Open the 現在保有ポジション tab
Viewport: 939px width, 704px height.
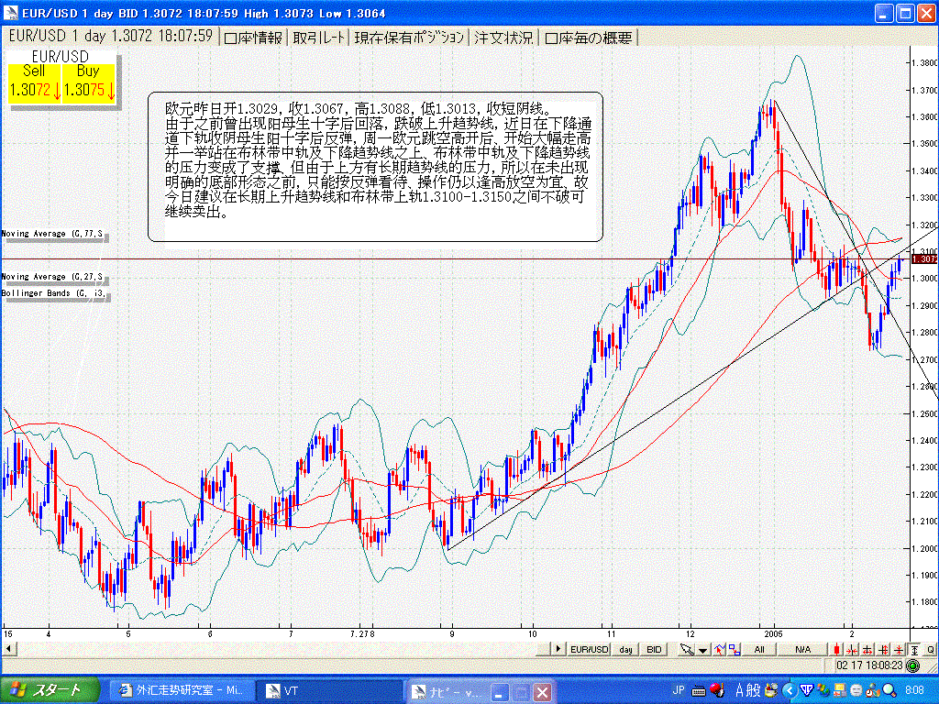coord(409,38)
